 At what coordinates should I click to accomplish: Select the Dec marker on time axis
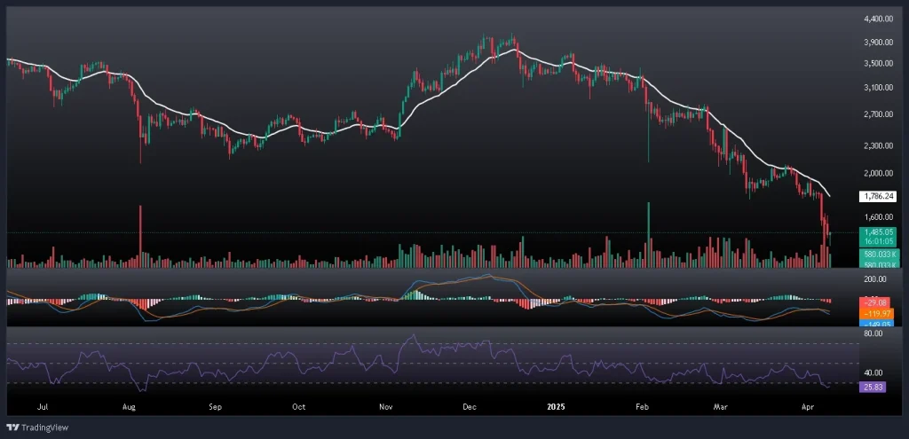click(470, 408)
